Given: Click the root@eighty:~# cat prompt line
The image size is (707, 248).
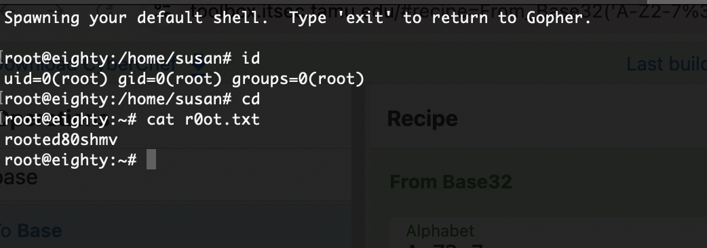Looking at the screenshot, I should [x=132, y=119].
